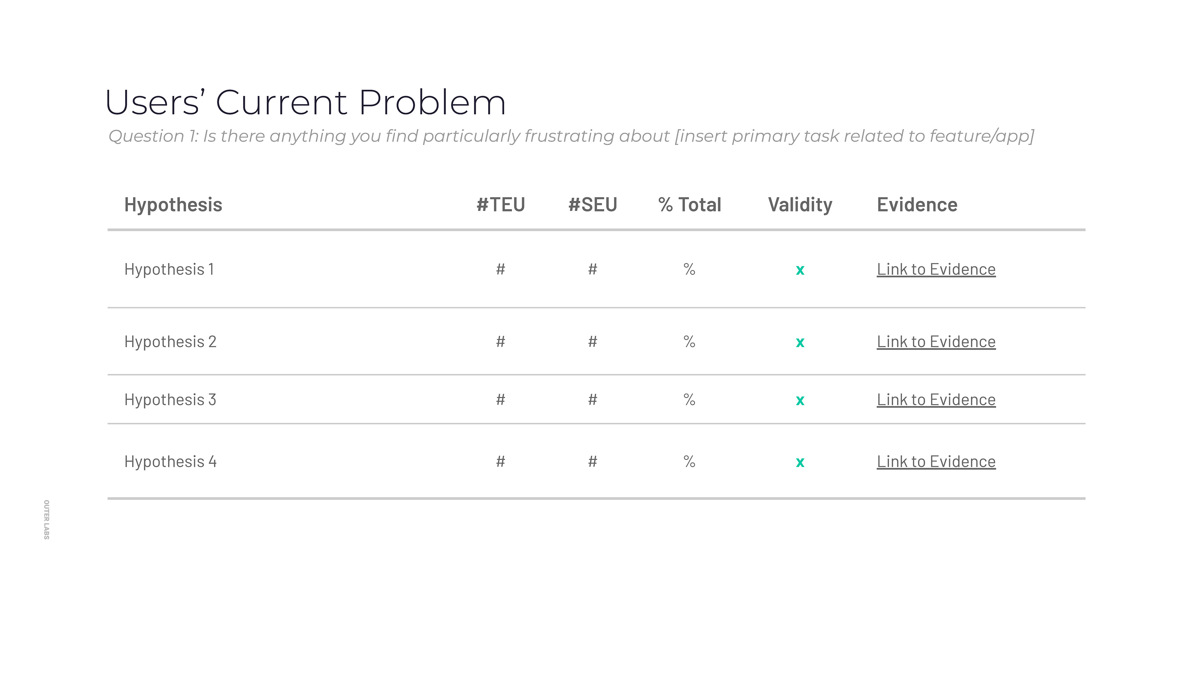This screenshot has width=1201, height=675.
Task: Click the green x in Hypothesis 1 row
Action: pos(800,270)
